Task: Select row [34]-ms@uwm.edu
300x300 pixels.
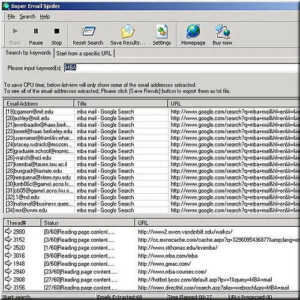Action: (x=151, y=211)
